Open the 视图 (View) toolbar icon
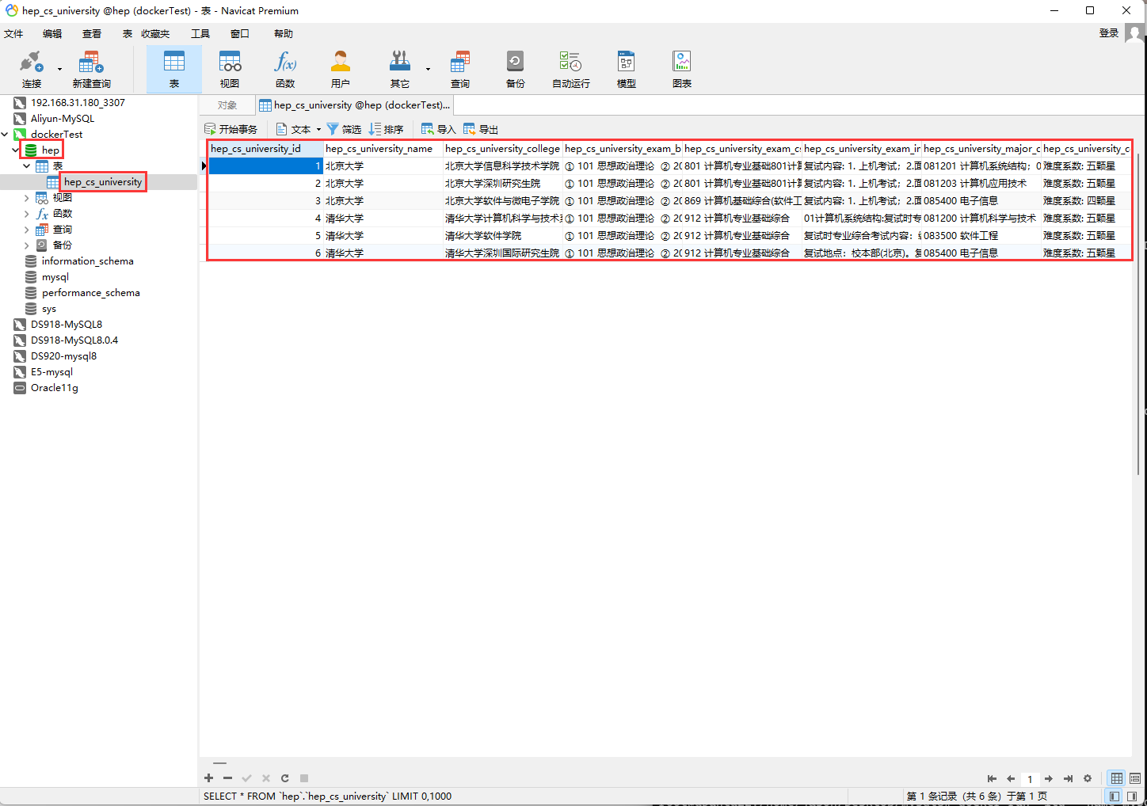 [230, 69]
